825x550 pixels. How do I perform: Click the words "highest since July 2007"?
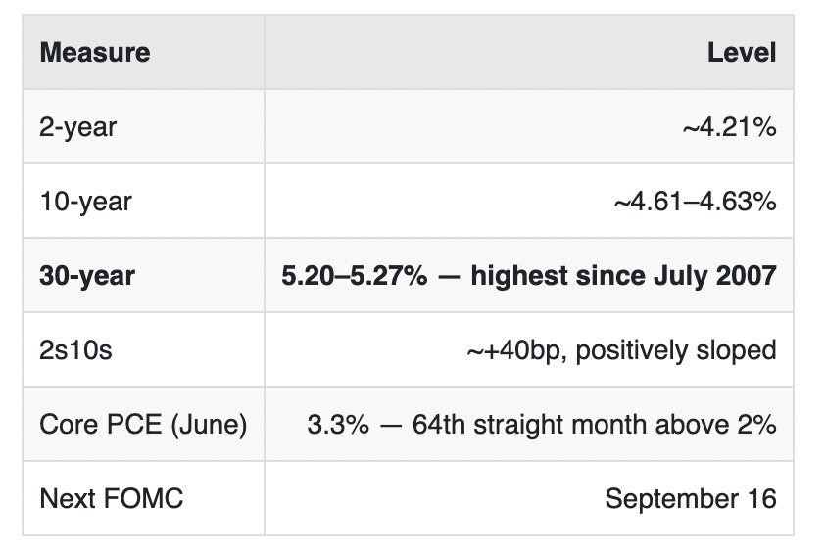point(623,276)
